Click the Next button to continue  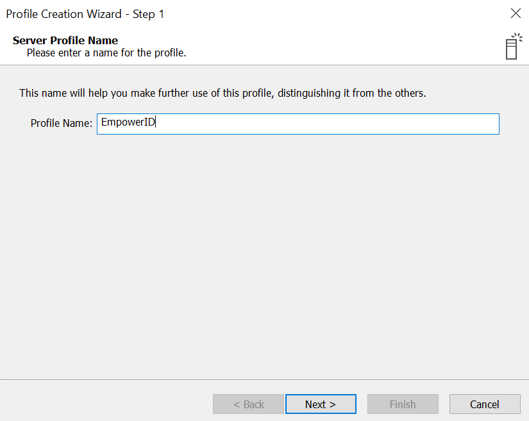pos(321,404)
